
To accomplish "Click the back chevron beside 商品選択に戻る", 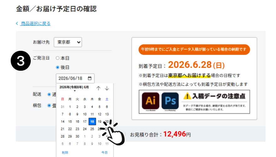I will [x=17, y=23].
